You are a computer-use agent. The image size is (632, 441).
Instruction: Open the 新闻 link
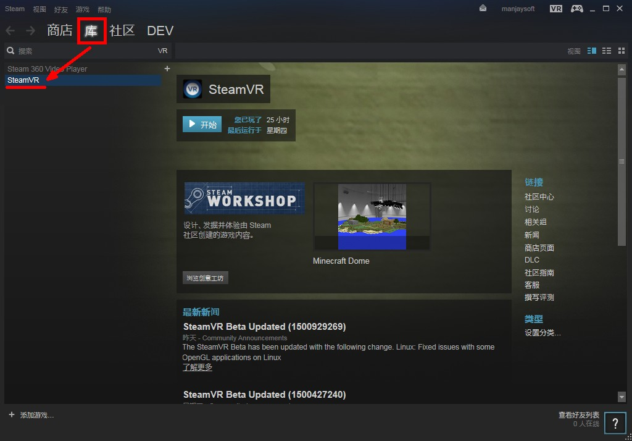531,235
